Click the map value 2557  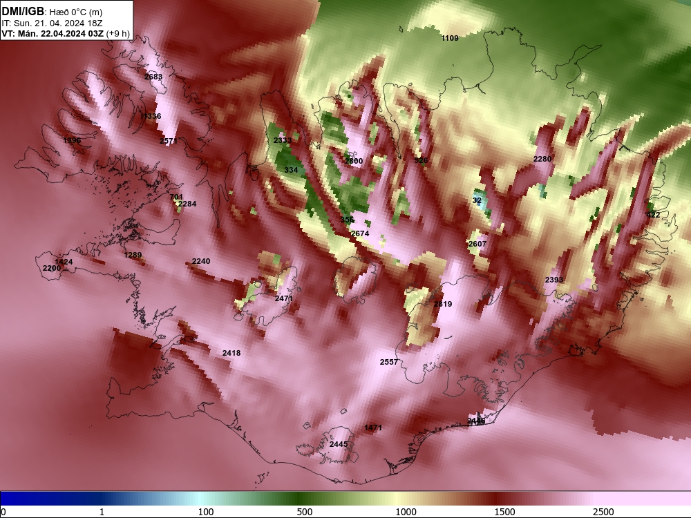point(388,362)
